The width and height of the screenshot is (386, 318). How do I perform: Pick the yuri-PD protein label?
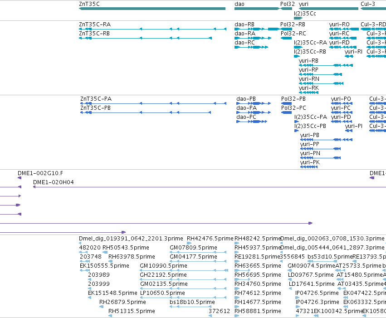pos(341,117)
